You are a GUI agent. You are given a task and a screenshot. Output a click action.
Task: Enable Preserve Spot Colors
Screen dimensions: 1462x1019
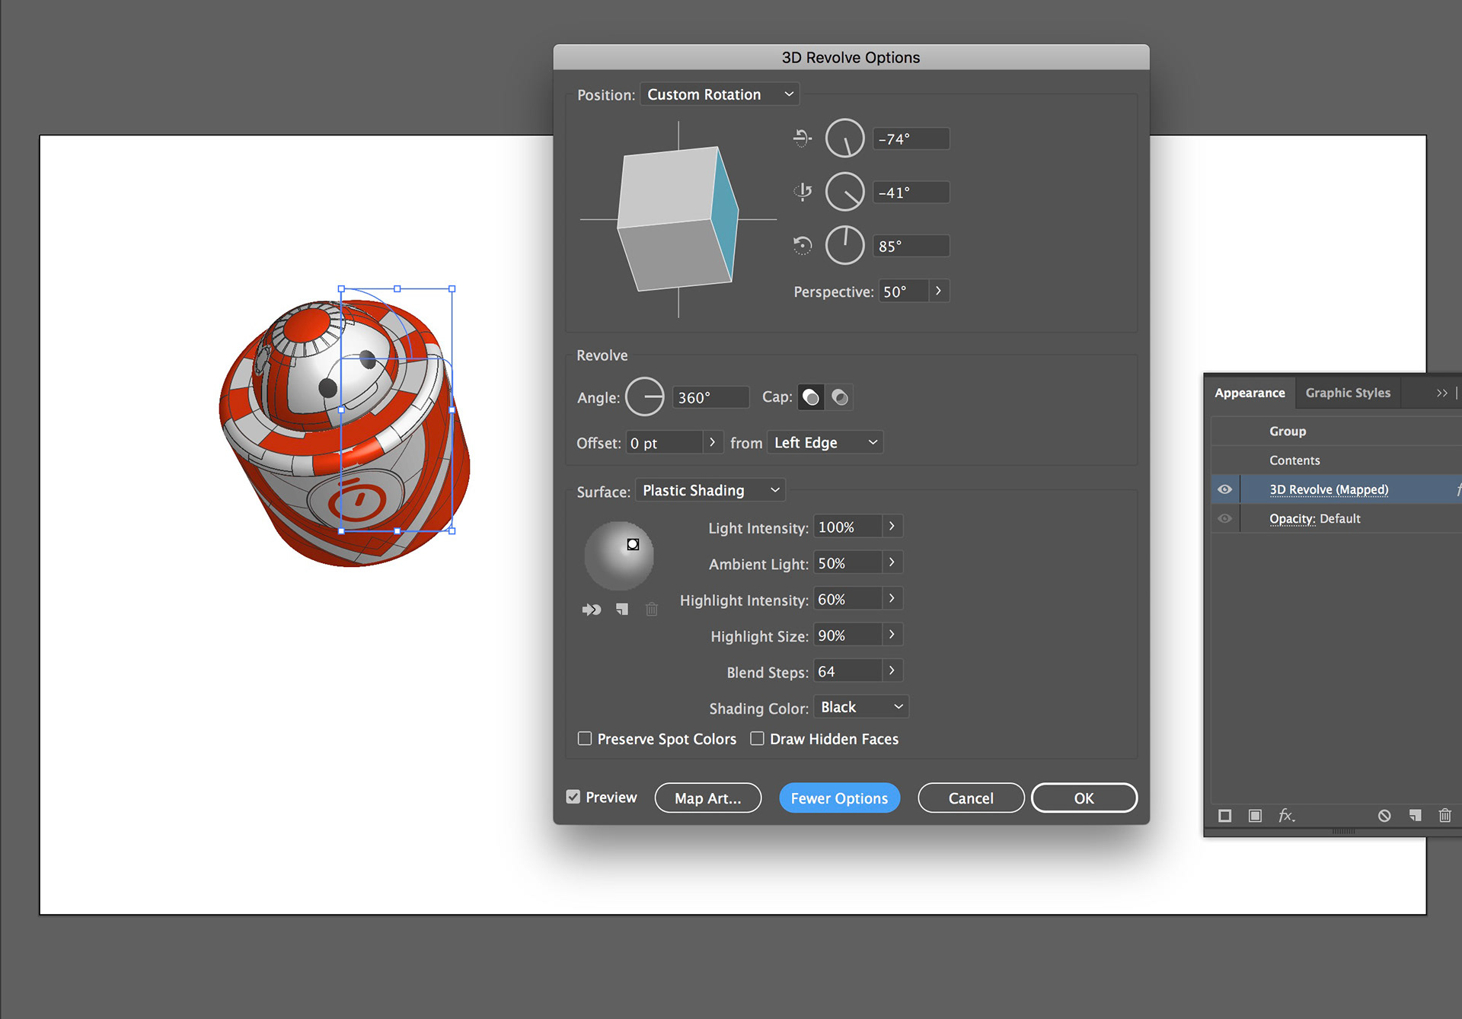(x=585, y=739)
